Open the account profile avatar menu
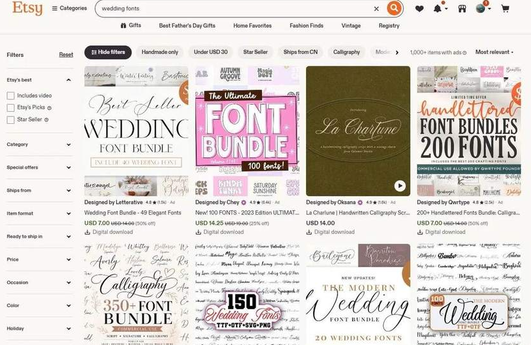Image resolution: width=531 pixels, height=345 pixels. (483, 8)
